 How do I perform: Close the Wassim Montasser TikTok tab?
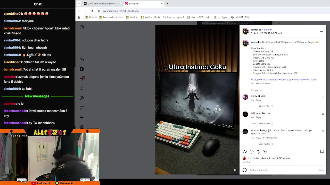[x=120, y=4]
